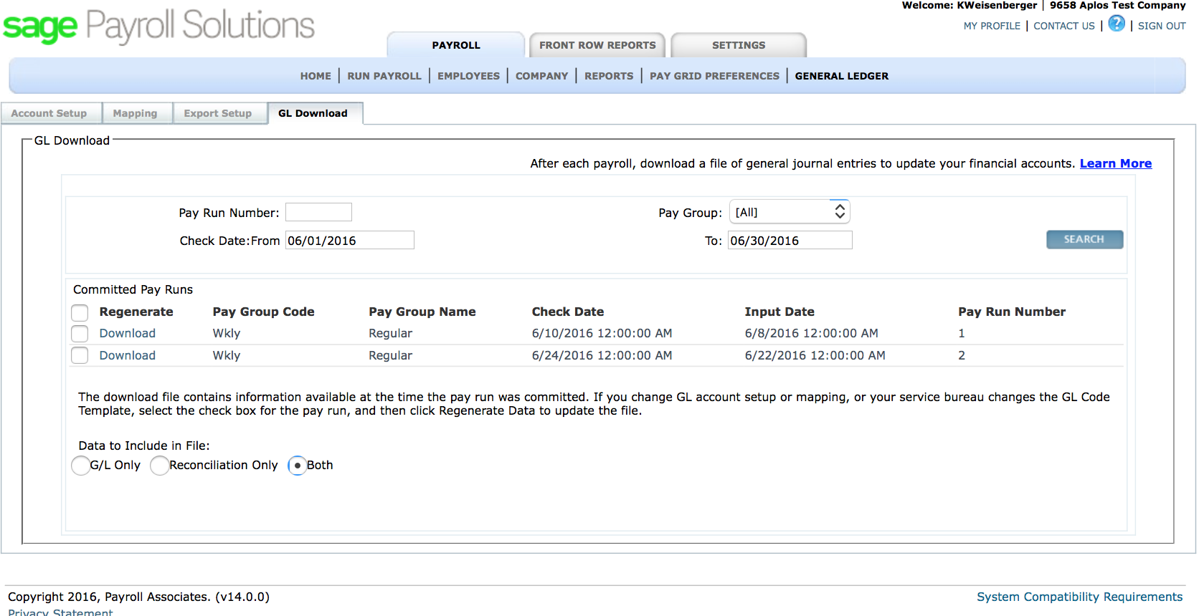Click the Sage Payroll Solutions logo
The width and height of the screenshot is (1199, 616).
tap(158, 26)
